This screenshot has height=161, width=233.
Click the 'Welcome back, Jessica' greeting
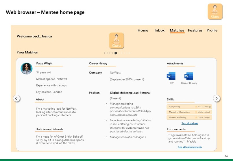point(34,36)
